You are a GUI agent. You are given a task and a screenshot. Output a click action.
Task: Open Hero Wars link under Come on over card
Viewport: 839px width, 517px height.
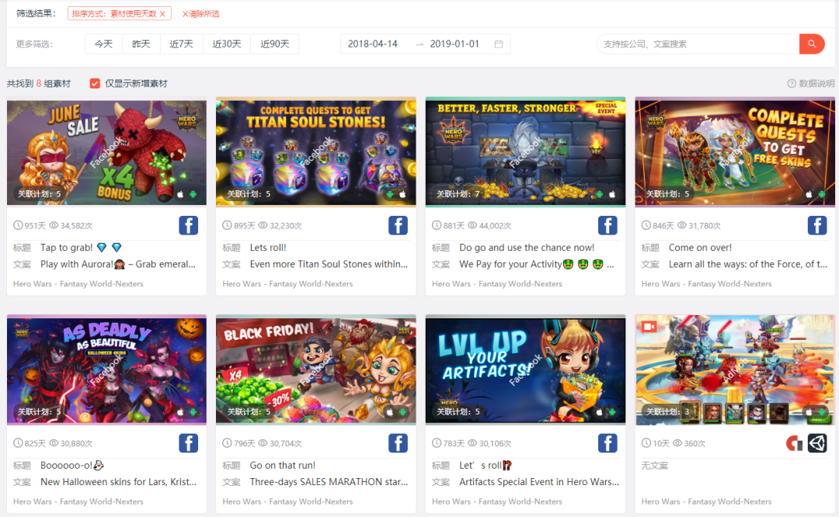(x=706, y=284)
